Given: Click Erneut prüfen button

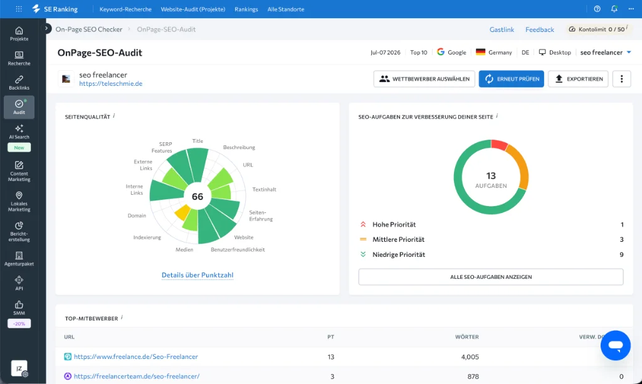Looking at the screenshot, I should (512, 79).
